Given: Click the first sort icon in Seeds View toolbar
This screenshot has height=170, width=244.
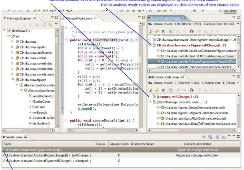Looking at the screenshot, I should 204,137.
